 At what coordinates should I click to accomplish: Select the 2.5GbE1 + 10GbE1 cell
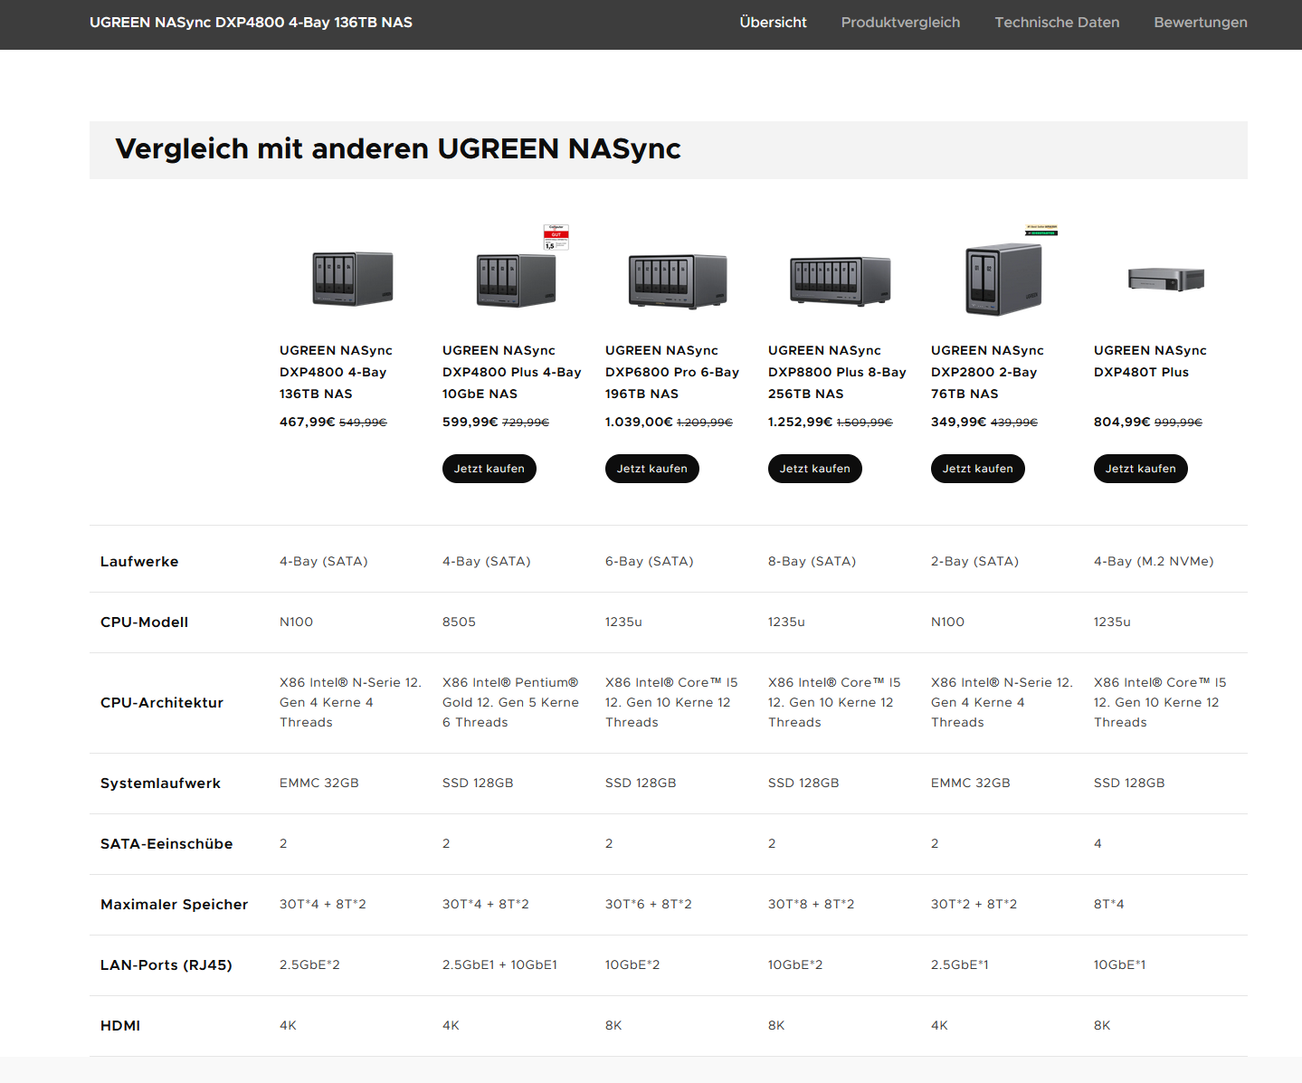click(x=499, y=965)
